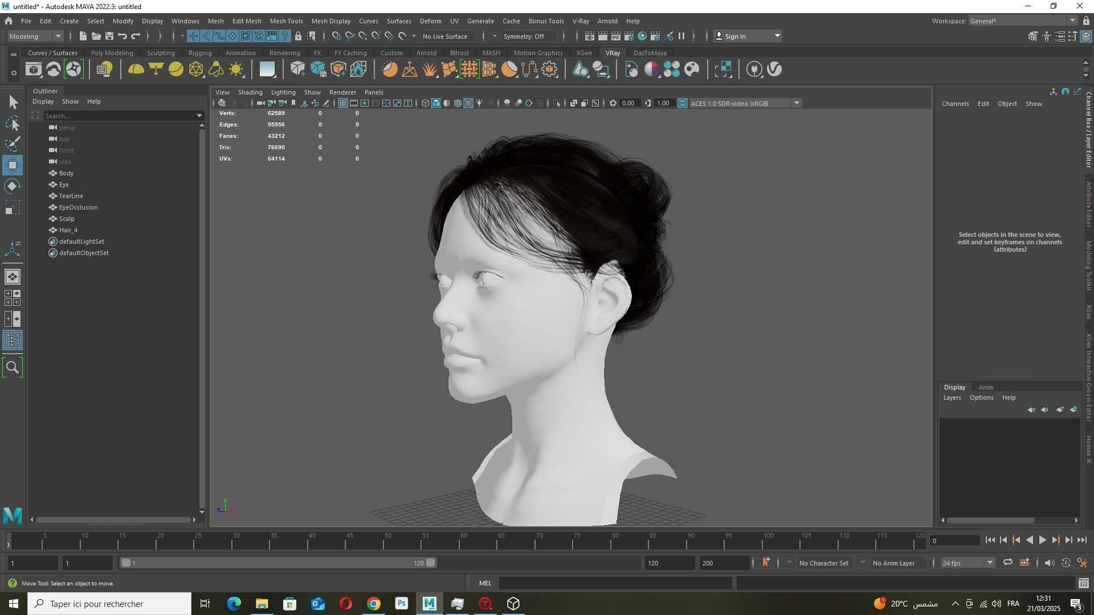The height and width of the screenshot is (615, 1094).
Task: Select Hair_4 in the Outliner
Action: tap(68, 230)
